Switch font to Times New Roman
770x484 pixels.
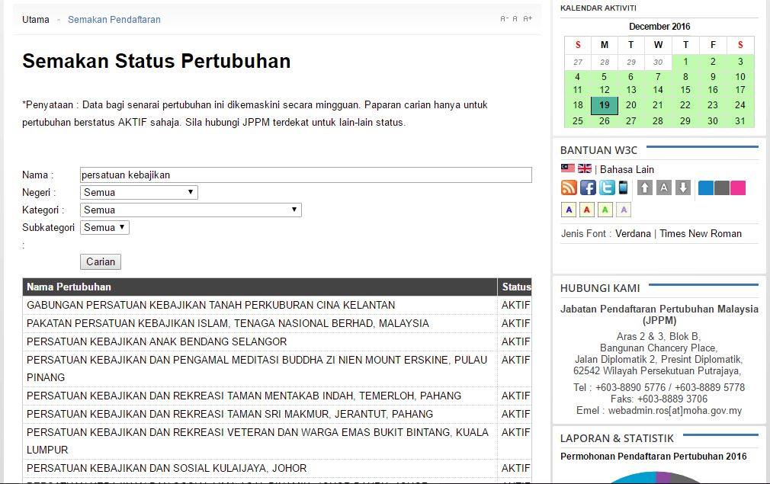(701, 234)
